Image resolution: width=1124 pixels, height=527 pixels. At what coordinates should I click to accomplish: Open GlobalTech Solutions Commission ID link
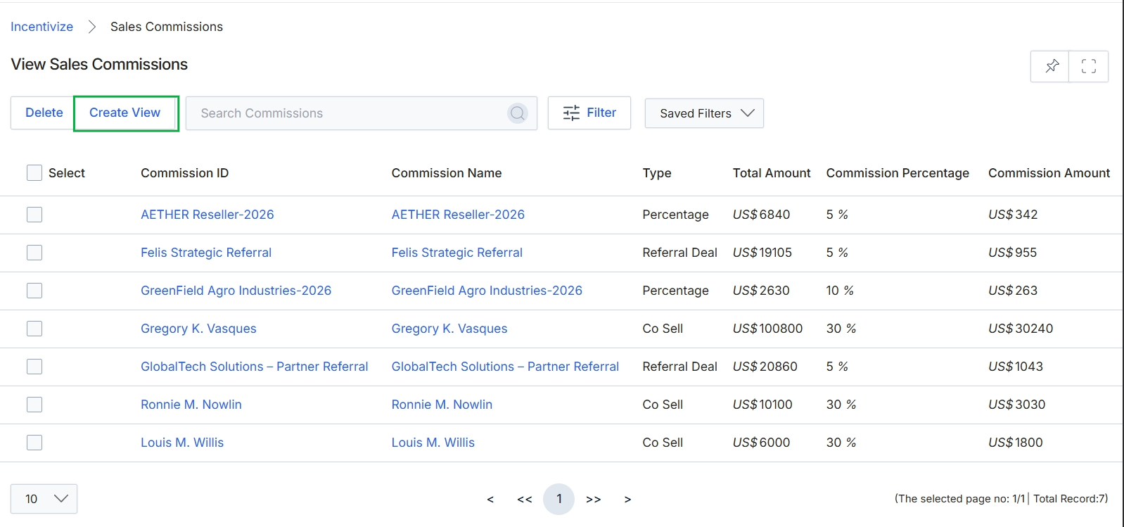click(255, 367)
